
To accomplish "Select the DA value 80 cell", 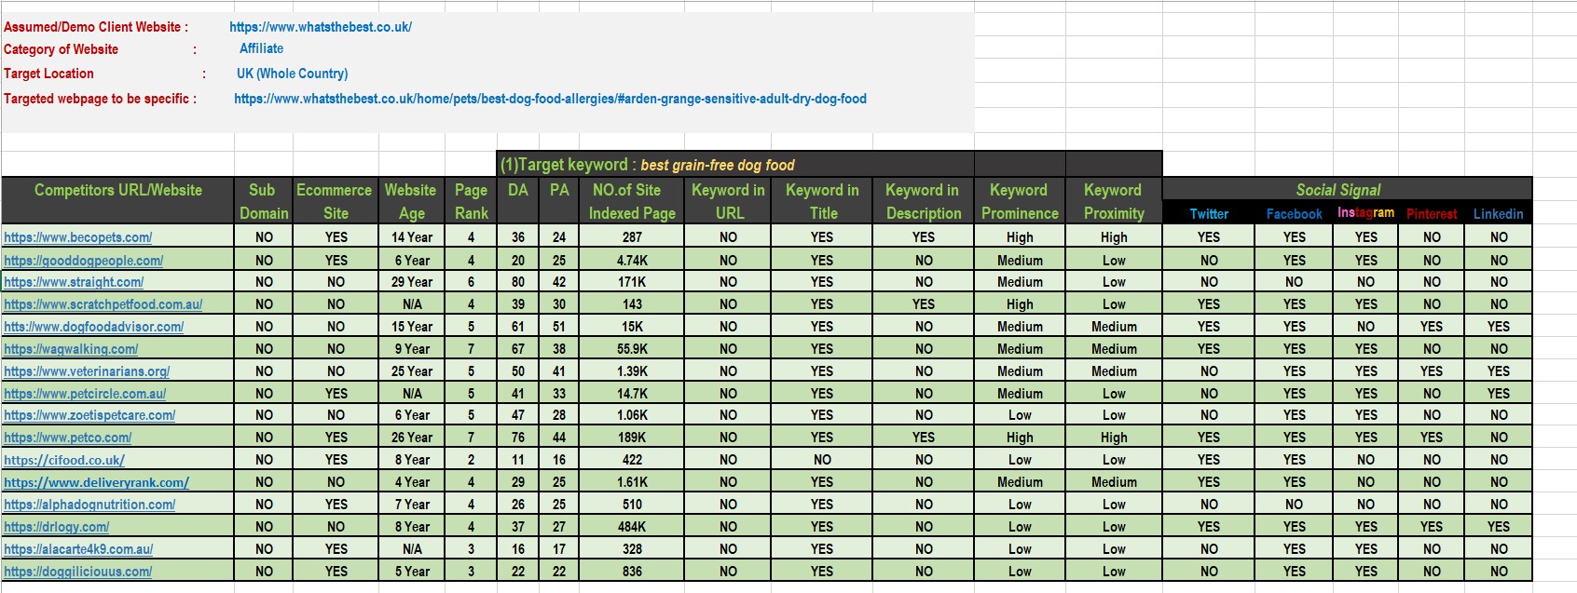I will 518,282.
